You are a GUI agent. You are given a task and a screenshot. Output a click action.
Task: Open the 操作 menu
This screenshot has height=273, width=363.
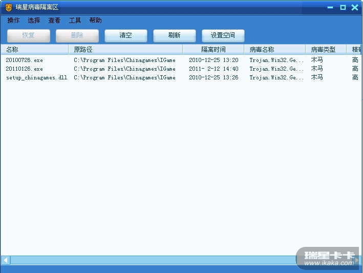click(x=13, y=20)
